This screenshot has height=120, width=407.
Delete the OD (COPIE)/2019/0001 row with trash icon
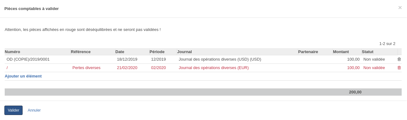399,59
